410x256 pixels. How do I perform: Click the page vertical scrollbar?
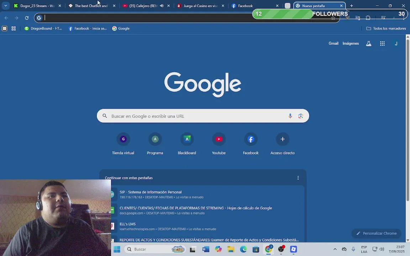408,120
